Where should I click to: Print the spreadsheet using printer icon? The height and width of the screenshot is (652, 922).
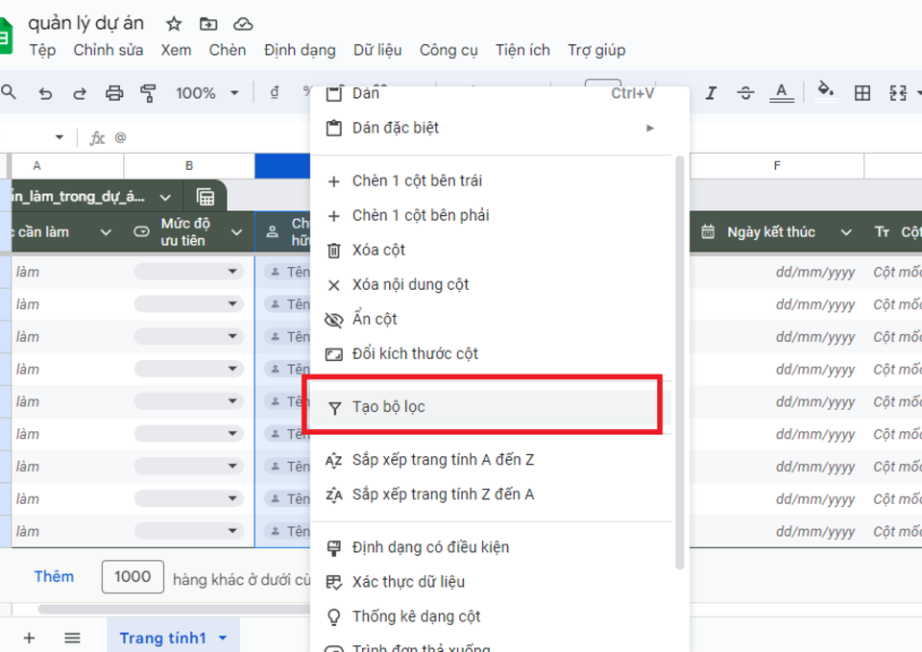[114, 93]
